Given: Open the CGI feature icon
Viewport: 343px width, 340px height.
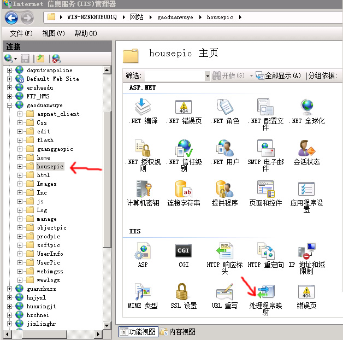Looking at the screenshot, I should (183, 252).
